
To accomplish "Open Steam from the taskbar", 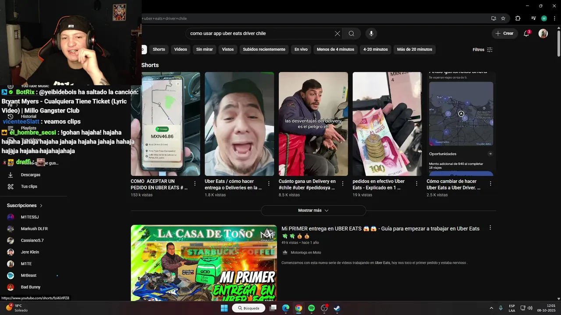I will pyautogui.click(x=337, y=308).
